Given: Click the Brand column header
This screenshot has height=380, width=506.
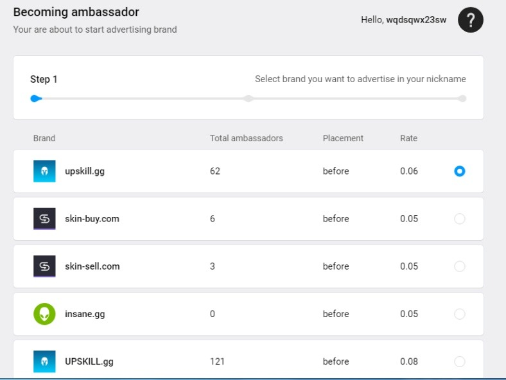Looking at the screenshot, I should coord(44,138).
